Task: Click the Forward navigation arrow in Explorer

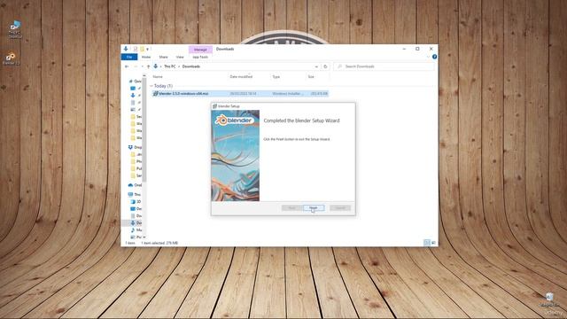Action: [x=136, y=66]
